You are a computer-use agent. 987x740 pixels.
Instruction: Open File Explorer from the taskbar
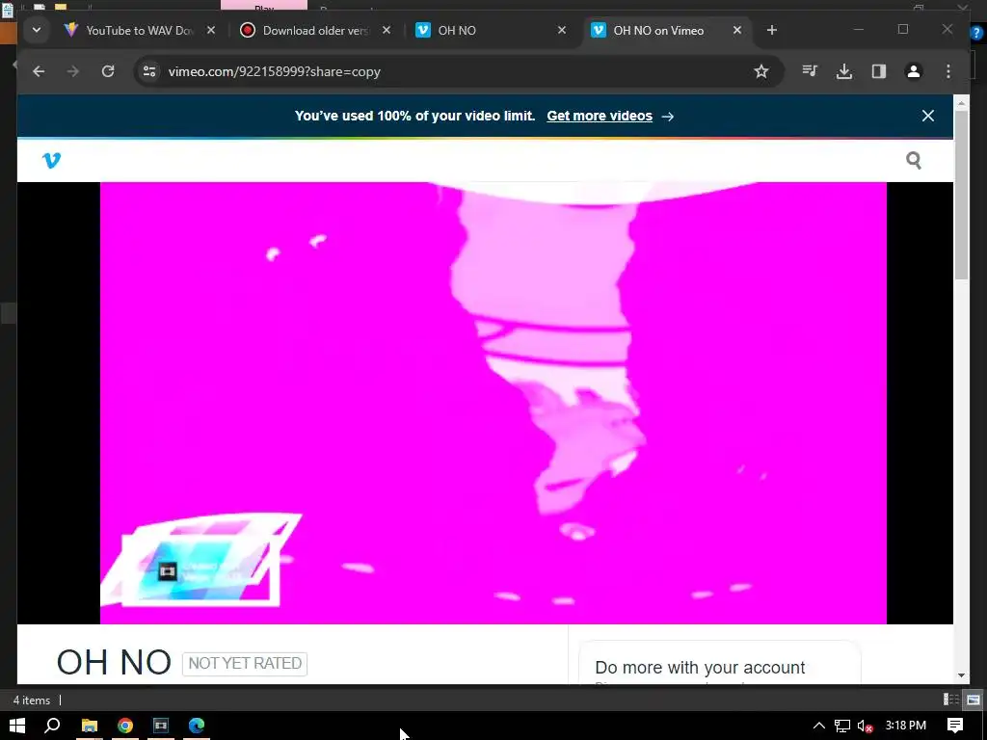click(90, 726)
